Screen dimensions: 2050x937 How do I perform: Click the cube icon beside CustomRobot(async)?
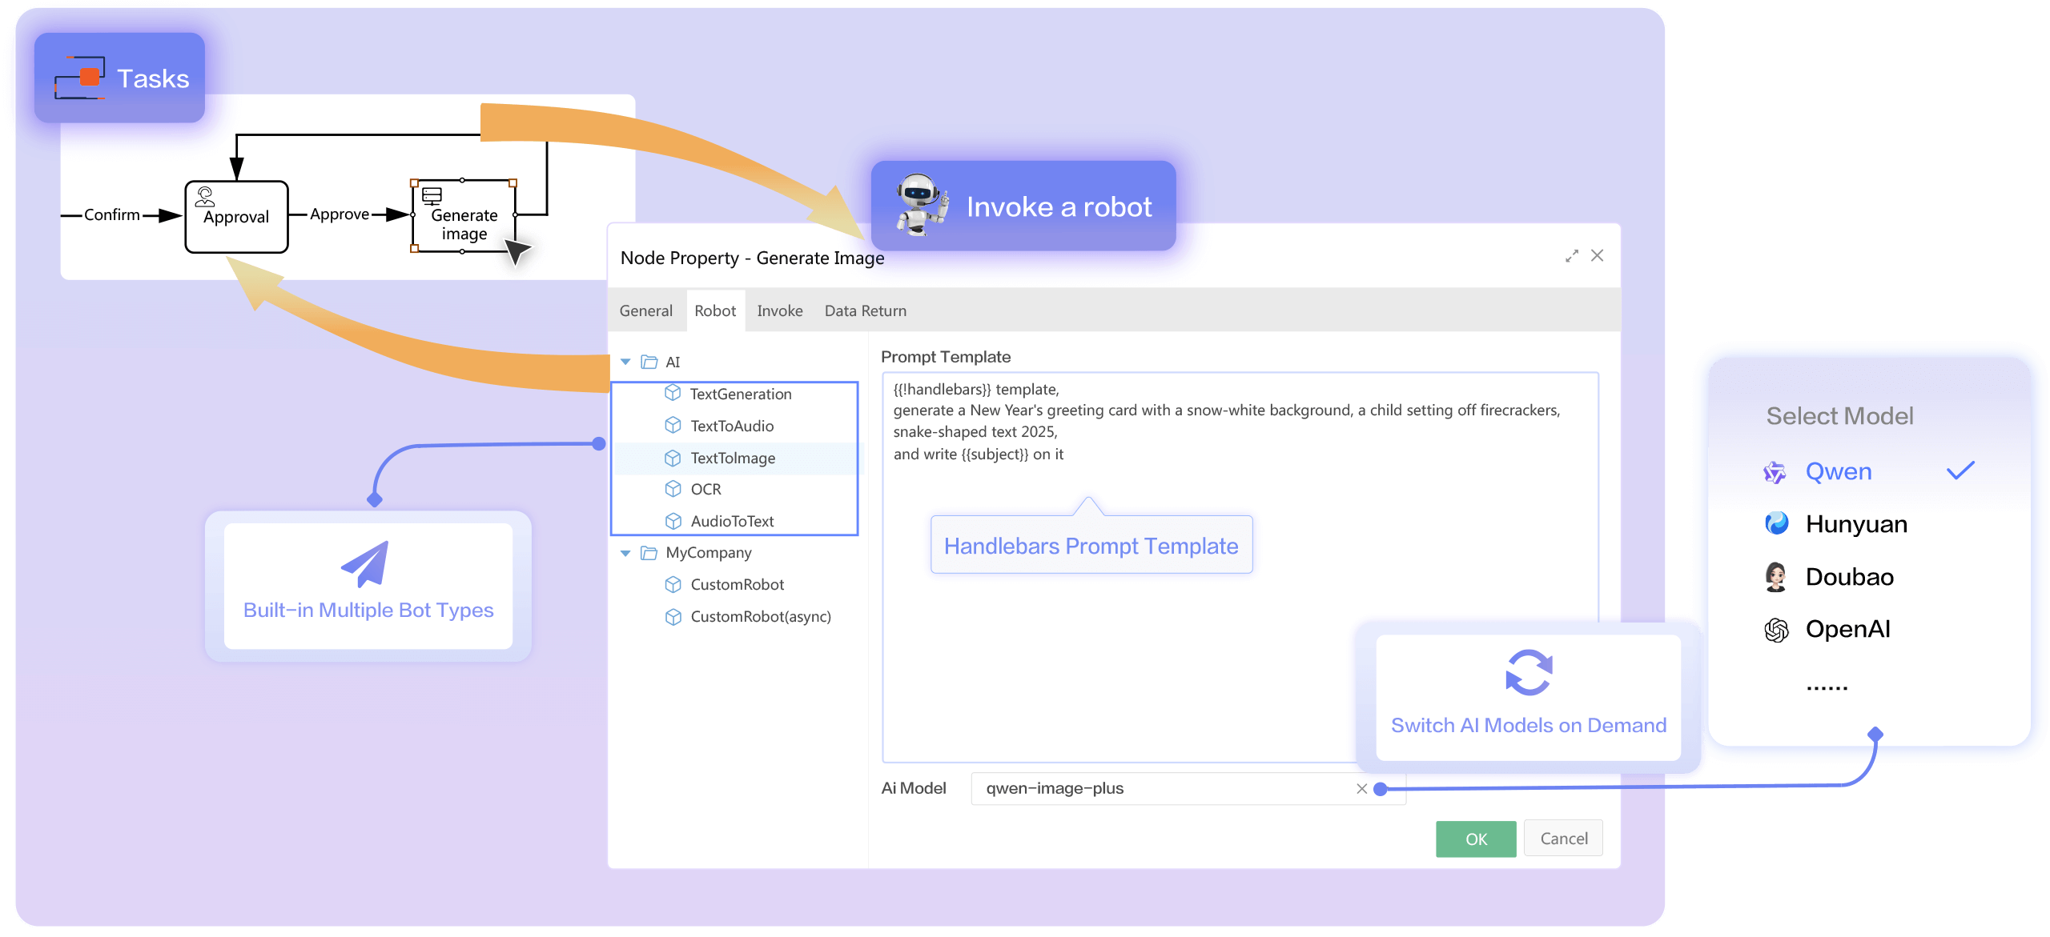pyautogui.click(x=673, y=616)
